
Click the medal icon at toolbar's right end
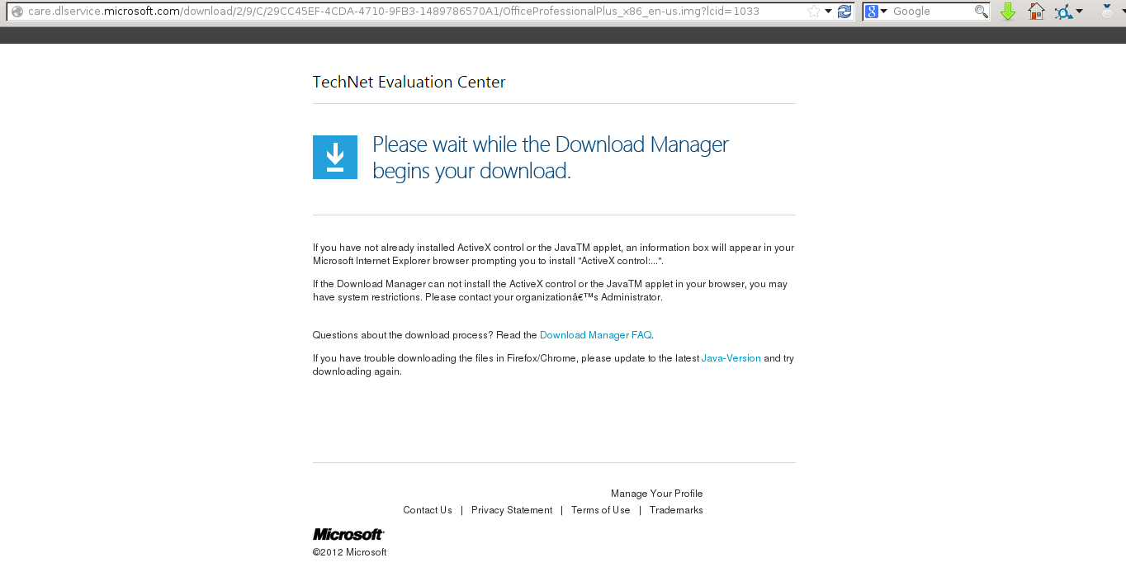tap(1107, 12)
